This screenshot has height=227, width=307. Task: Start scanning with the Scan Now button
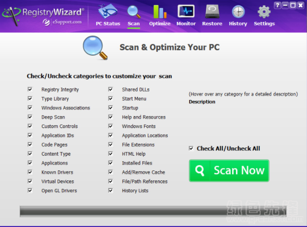tap(229, 171)
